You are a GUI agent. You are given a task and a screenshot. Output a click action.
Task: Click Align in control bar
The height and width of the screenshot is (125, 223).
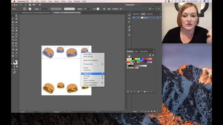109,9
